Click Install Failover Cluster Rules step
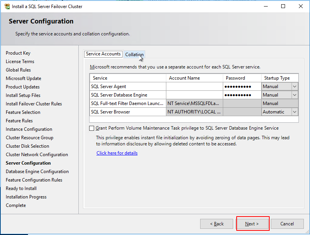 [34, 104]
